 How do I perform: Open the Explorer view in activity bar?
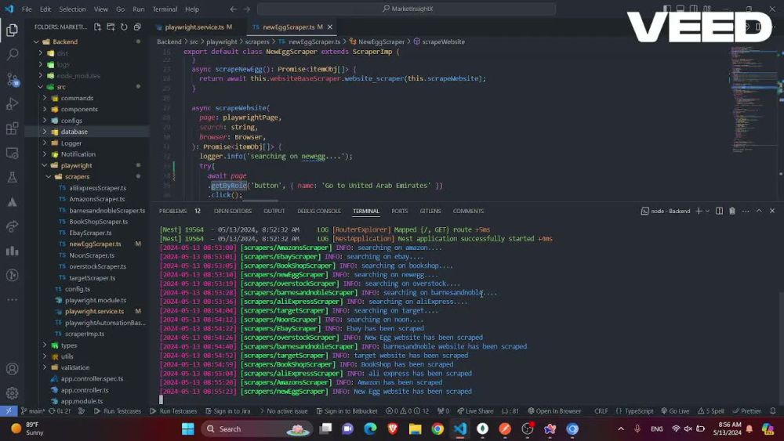point(12,30)
